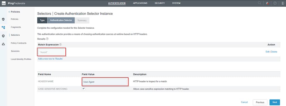The image size is (286, 106).
Task: Delete the match expression row
Action: click(x=274, y=52)
